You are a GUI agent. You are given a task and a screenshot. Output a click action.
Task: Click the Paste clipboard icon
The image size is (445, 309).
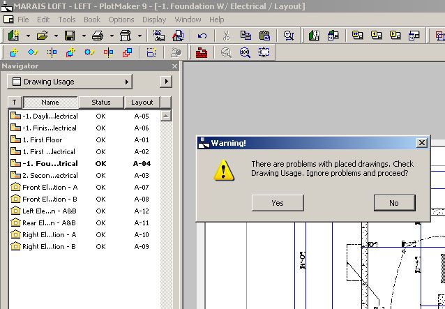coord(264,36)
